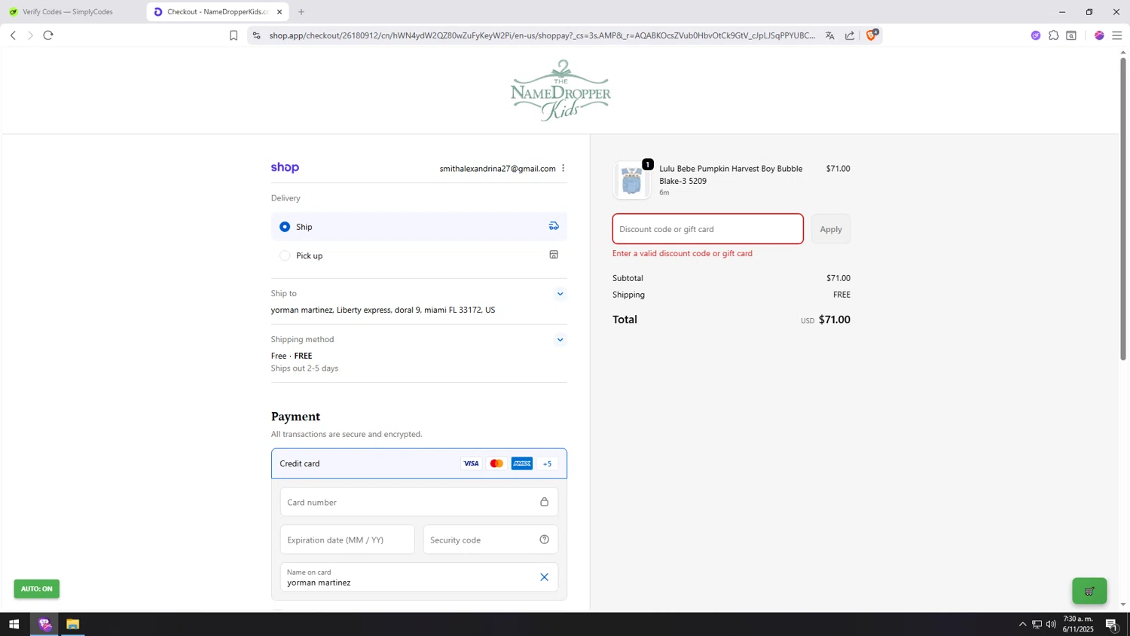Go back to the previous page
The width and height of the screenshot is (1130, 636).
[x=13, y=35]
